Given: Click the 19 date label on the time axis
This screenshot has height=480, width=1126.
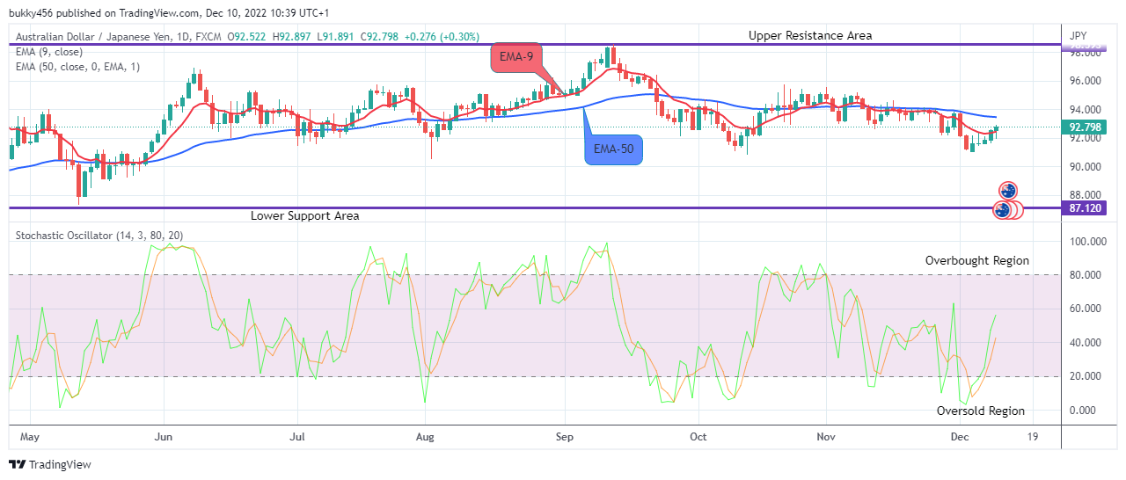Looking at the screenshot, I should tap(1032, 436).
